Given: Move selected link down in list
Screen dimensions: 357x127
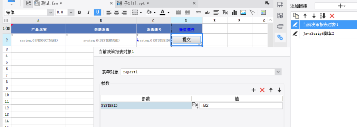Looking at the screenshot, I should pyautogui.click(x=314, y=16).
